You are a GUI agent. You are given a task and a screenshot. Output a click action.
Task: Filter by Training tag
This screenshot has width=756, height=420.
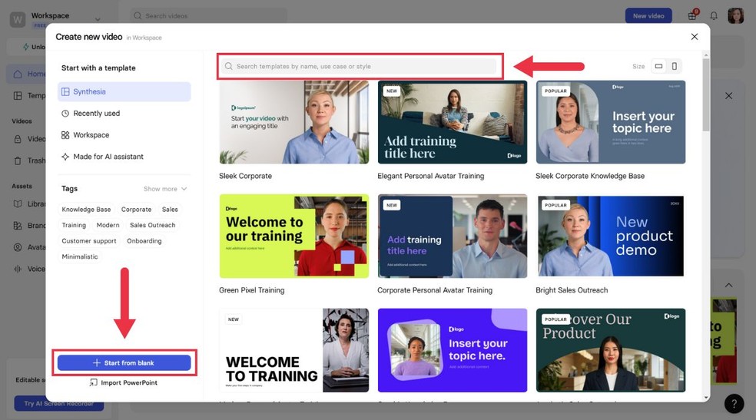pos(74,226)
